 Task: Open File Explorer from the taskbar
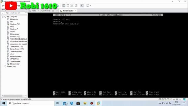tap(85, 103)
